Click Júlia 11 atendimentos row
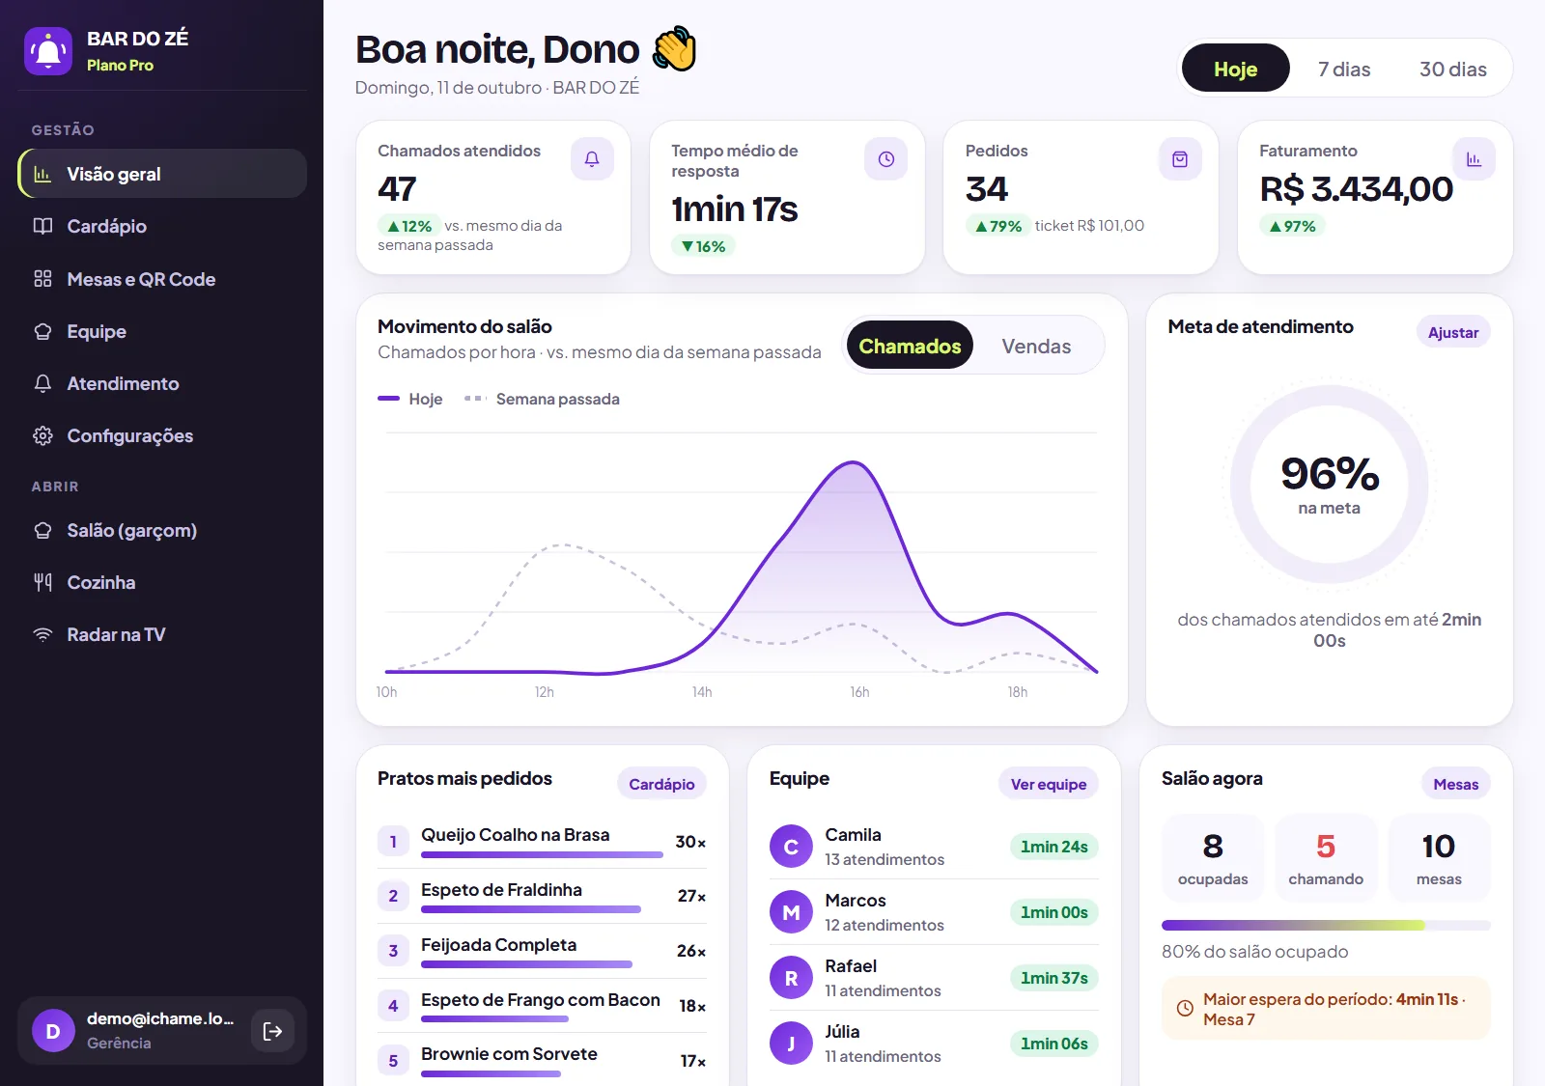The height and width of the screenshot is (1086, 1545). [934, 1044]
